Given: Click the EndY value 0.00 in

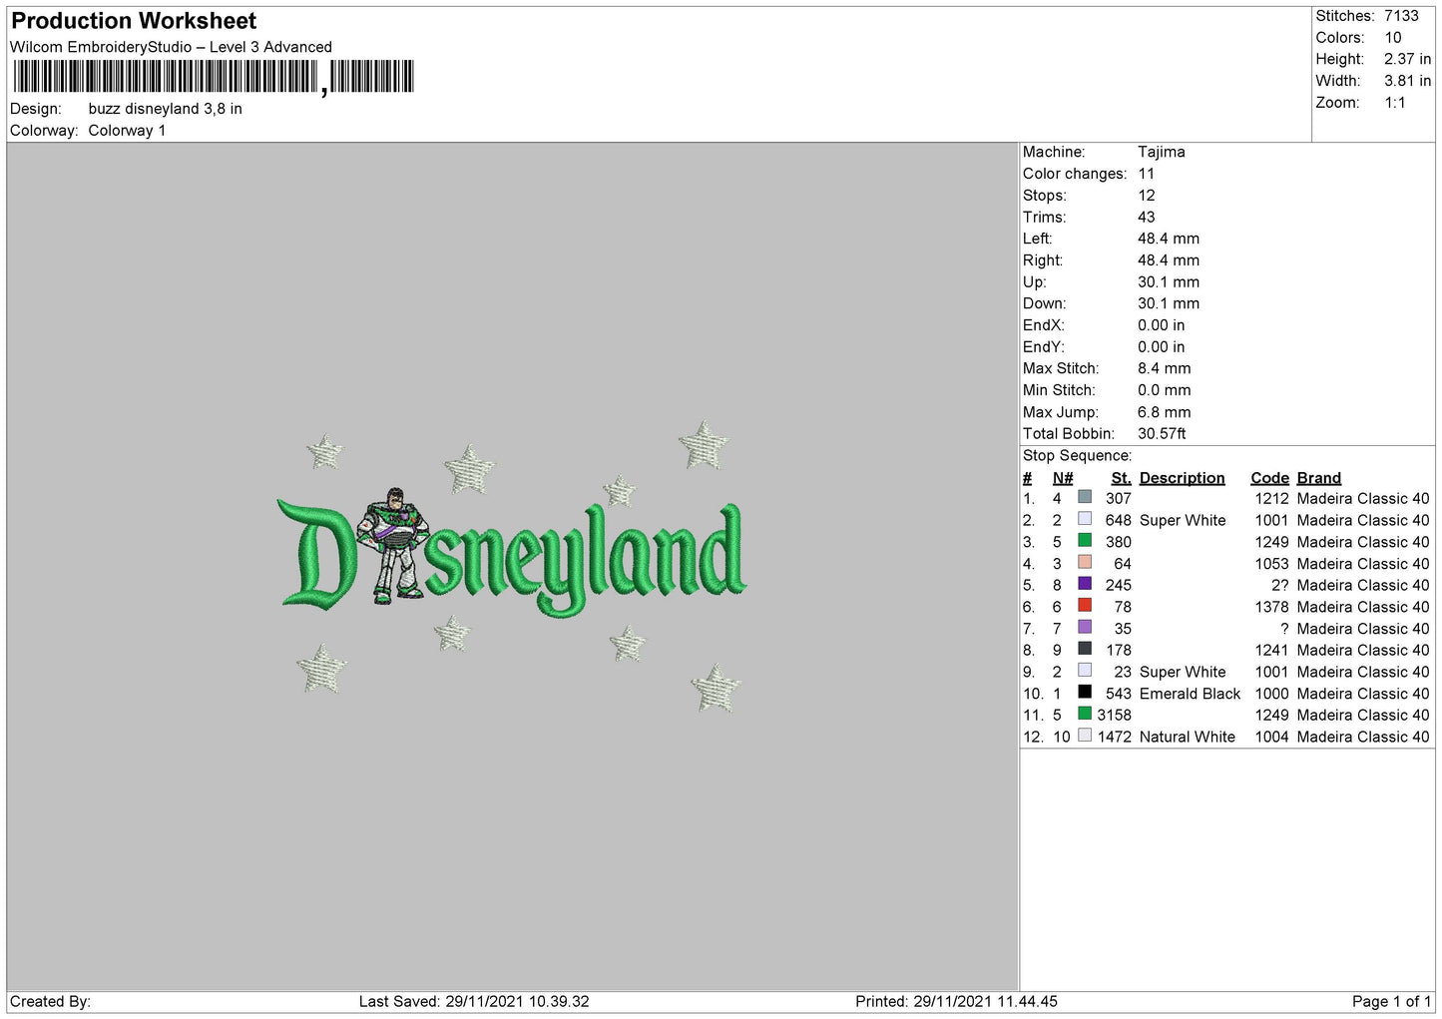Looking at the screenshot, I should tap(1162, 347).
